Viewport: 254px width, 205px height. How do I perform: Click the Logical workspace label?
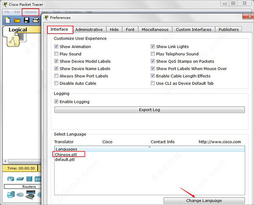click(x=18, y=30)
